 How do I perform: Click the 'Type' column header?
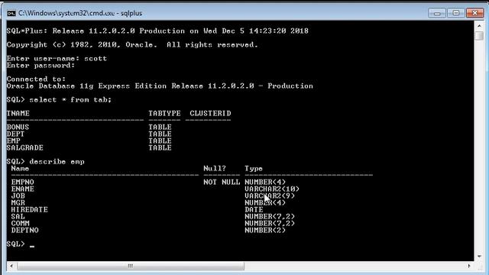(254, 169)
